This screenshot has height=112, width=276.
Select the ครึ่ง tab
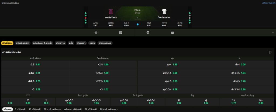(x=71, y=43)
